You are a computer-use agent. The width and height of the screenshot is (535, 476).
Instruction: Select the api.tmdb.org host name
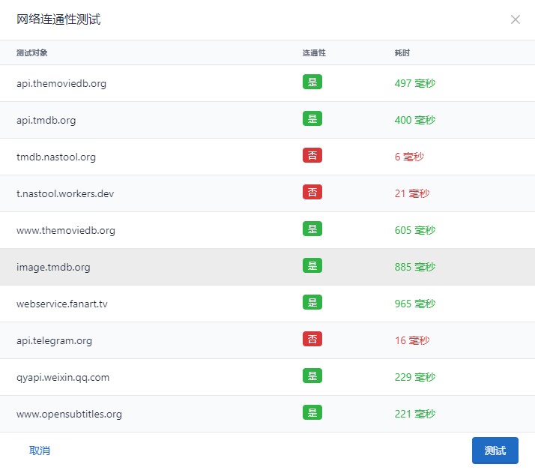pos(46,120)
